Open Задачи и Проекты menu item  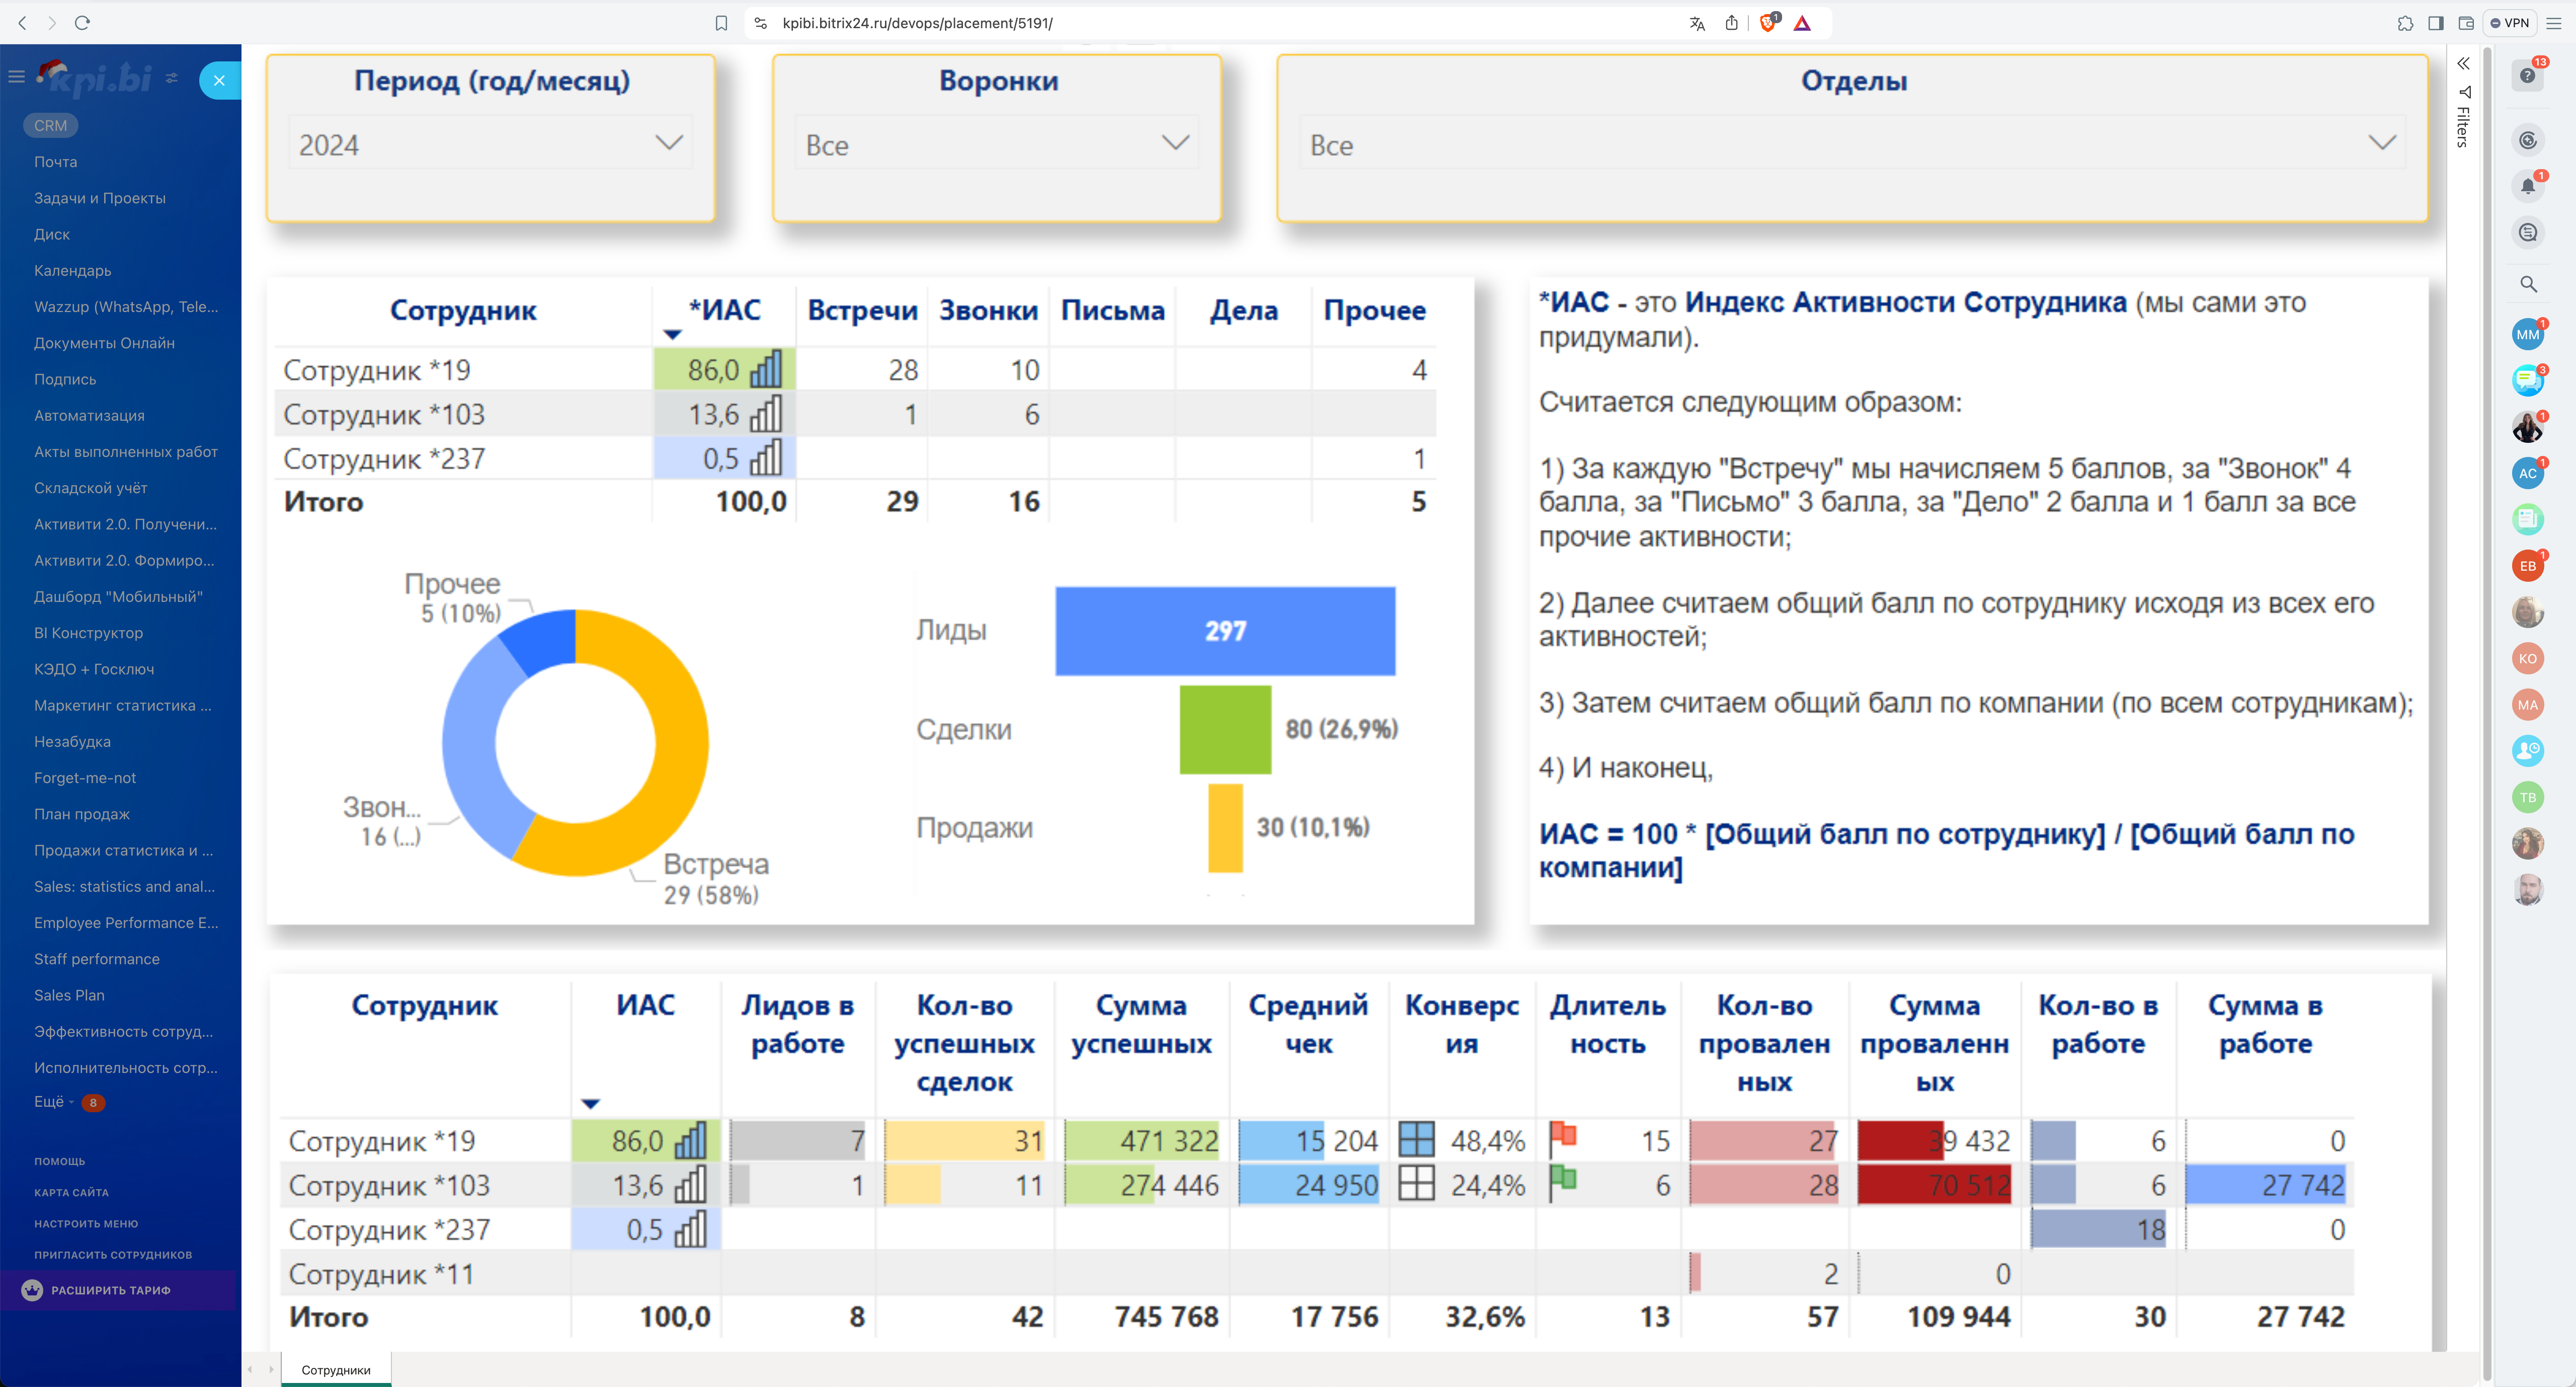100,198
